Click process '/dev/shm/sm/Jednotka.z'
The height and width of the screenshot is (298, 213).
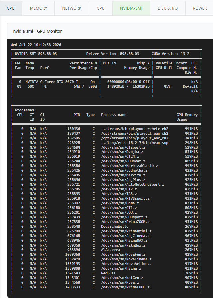point(124,170)
